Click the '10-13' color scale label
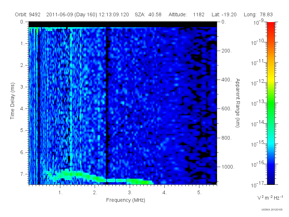This screenshot has height=217, width=289. coord(258,103)
